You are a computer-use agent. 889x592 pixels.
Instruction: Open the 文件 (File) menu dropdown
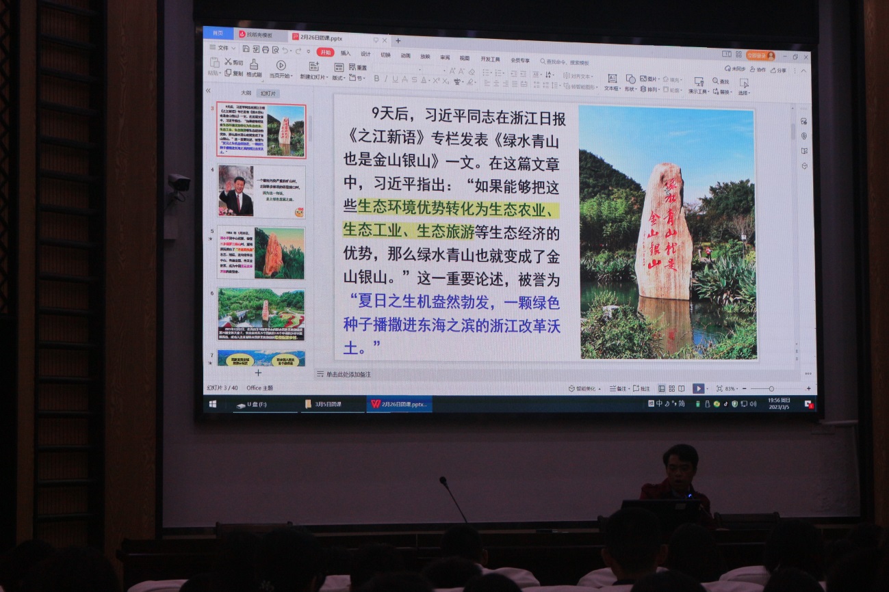point(224,49)
